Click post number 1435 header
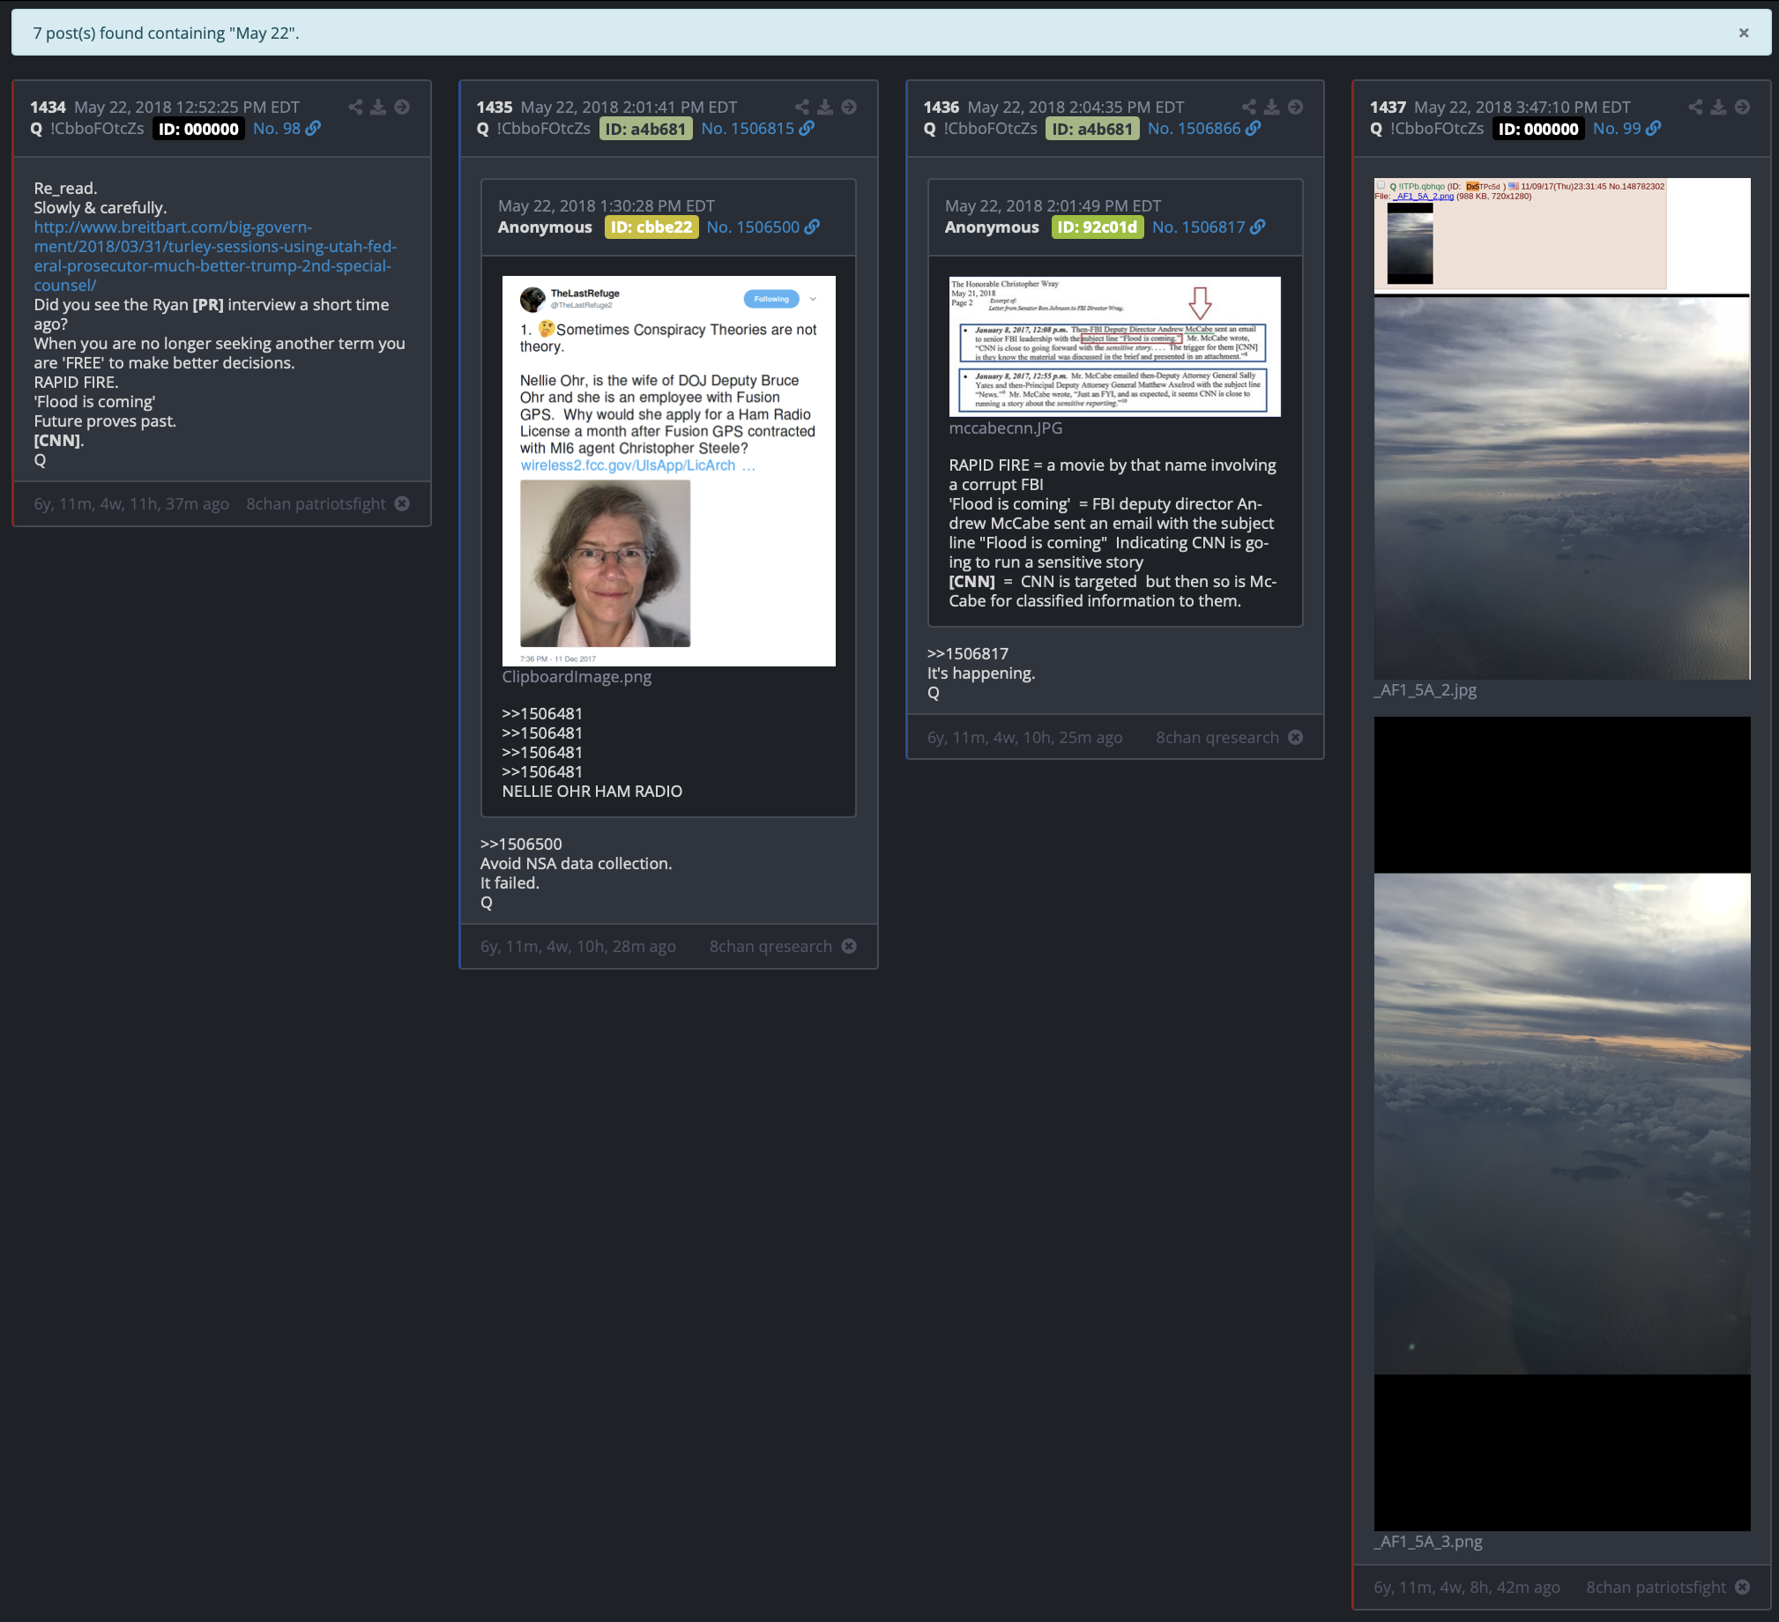The width and height of the screenshot is (1779, 1622). (x=495, y=107)
